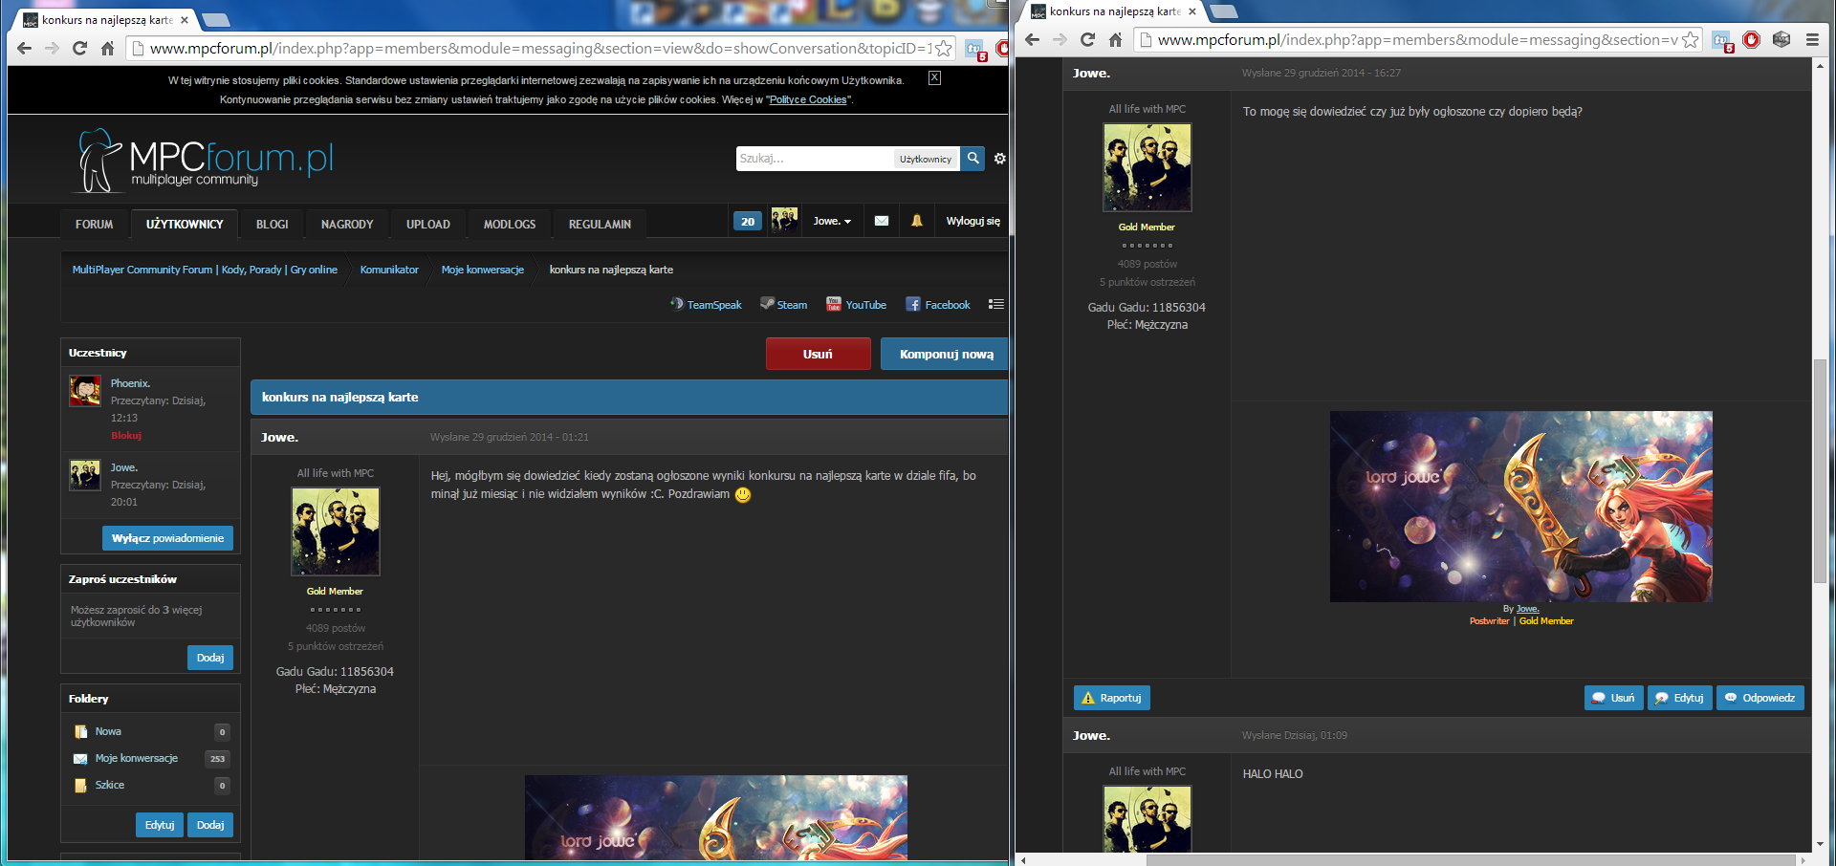Viewport: 1836px width, 866px height.
Task: Open home page in the left browser window
Action: tap(107, 49)
